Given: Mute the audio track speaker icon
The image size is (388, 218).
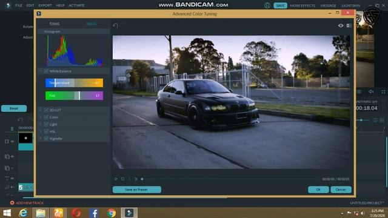Looking at the screenshot, I should 12,187.
